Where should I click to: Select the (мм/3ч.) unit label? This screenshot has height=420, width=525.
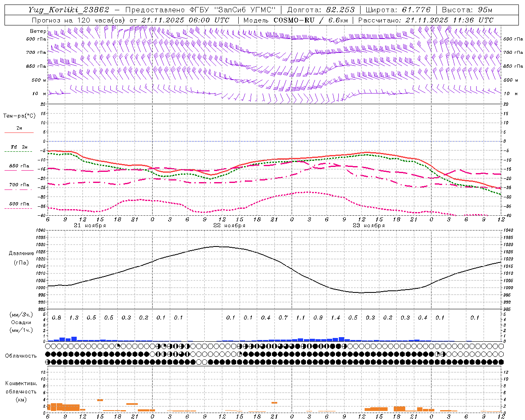pos(21,315)
